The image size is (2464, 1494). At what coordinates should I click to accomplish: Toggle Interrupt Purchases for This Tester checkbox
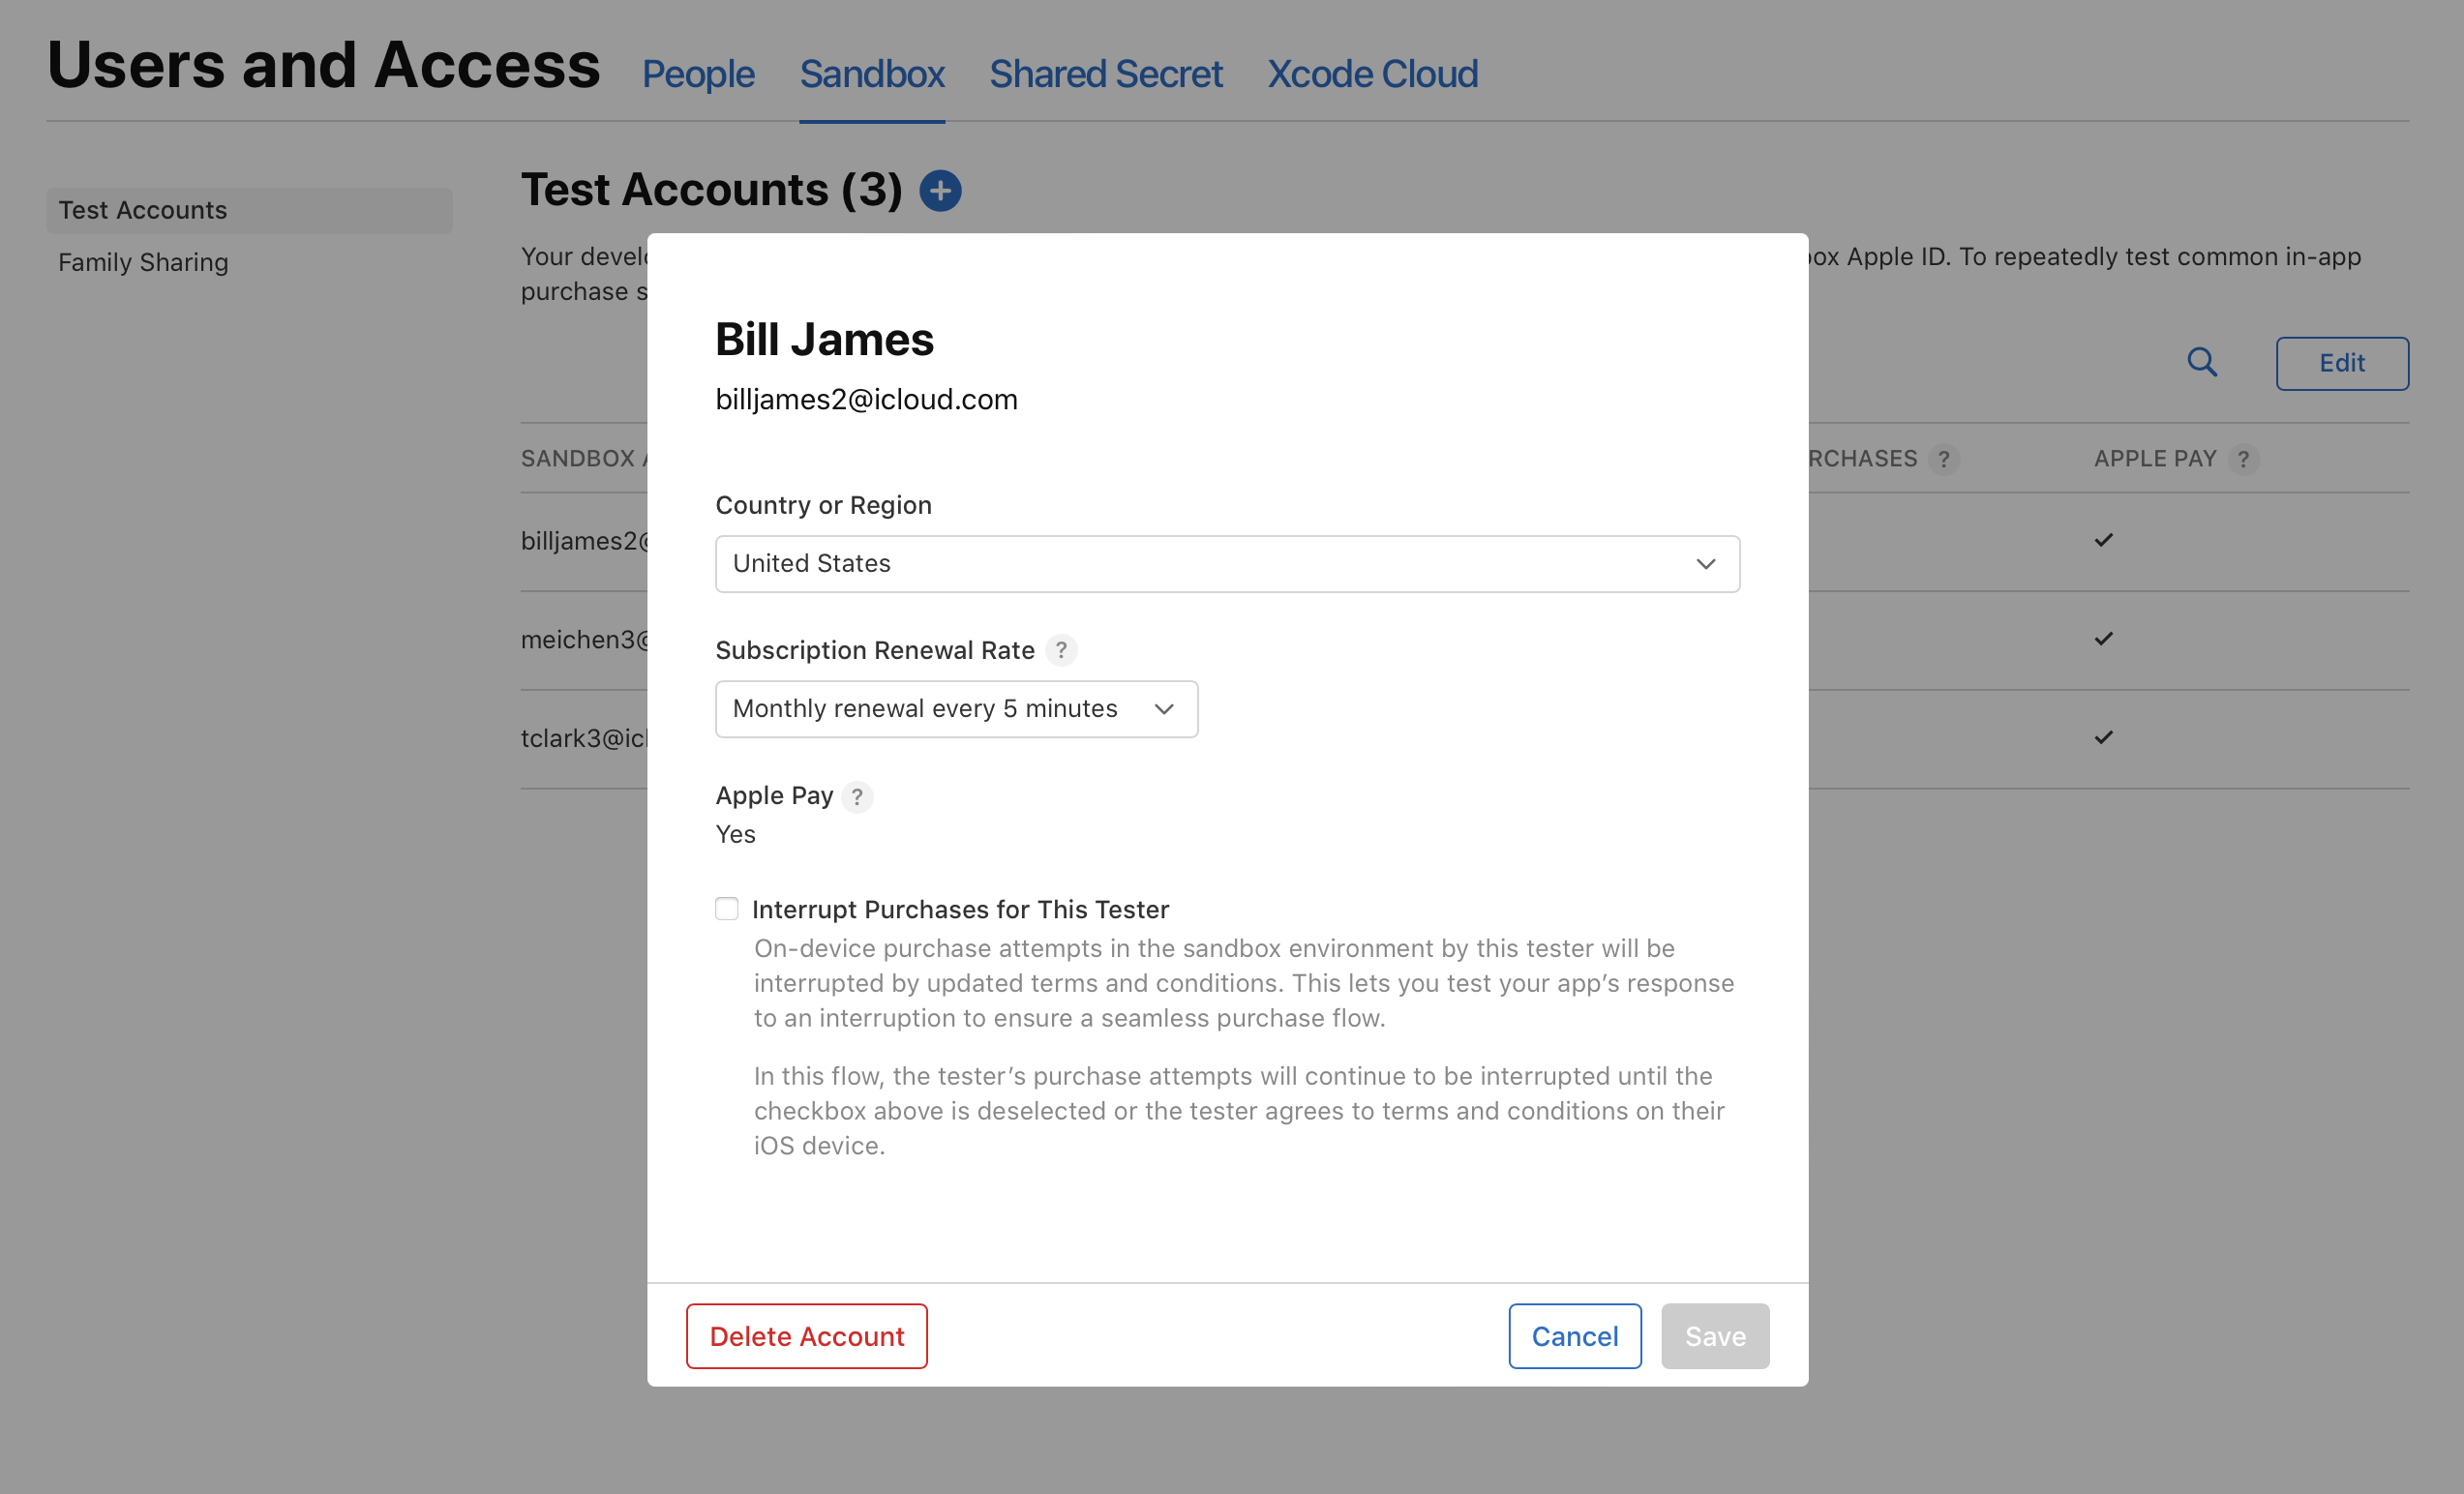coord(727,908)
